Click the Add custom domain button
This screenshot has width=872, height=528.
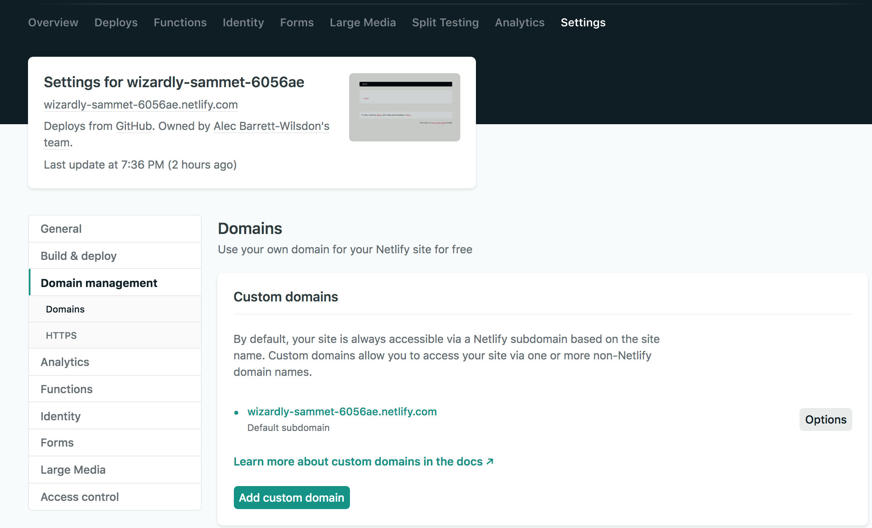point(291,498)
